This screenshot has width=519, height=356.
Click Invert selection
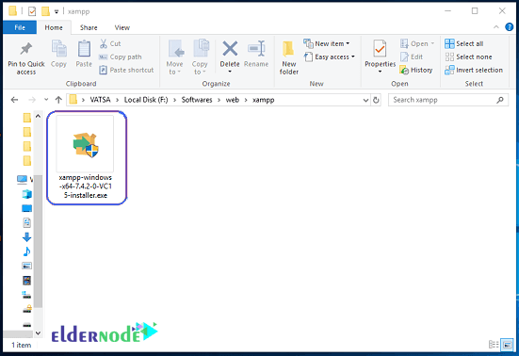click(x=474, y=70)
